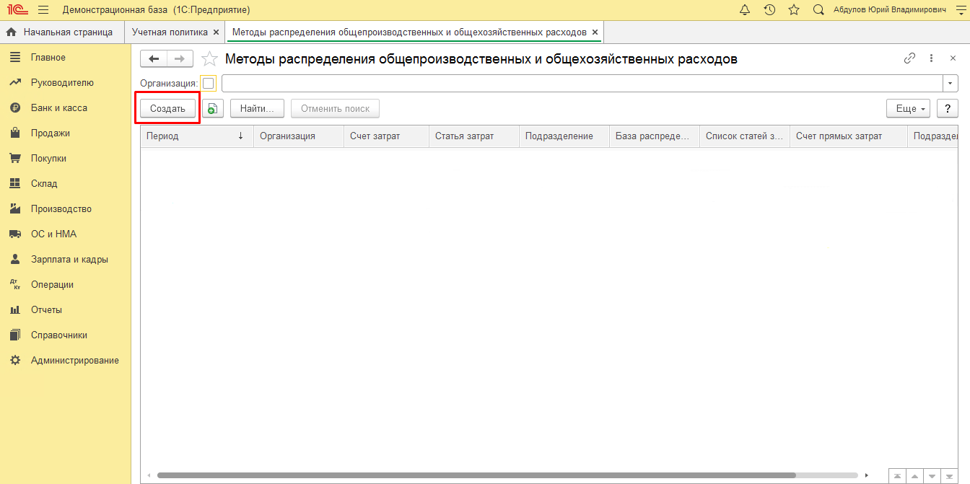Click the Найти... button
970x484 pixels.
coord(257,109)
